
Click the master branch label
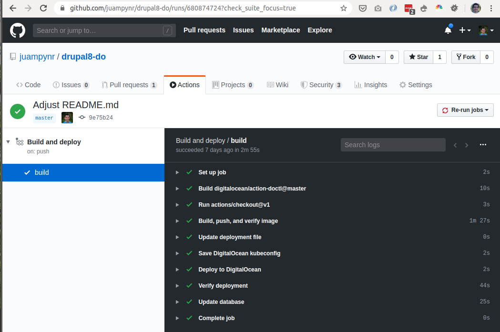pos(44,118)
